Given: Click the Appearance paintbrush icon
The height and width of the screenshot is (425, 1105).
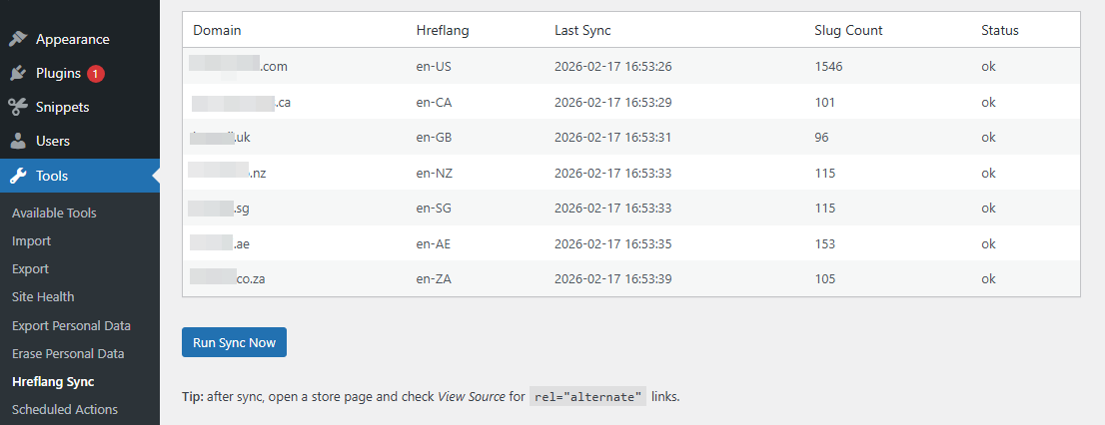Looking at the screenshot, I should coord(18,40).
